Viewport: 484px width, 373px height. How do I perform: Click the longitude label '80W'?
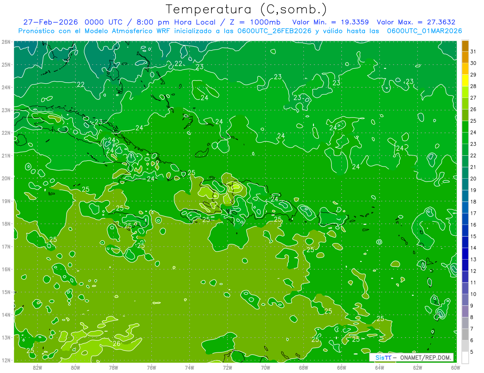[75, 367]
